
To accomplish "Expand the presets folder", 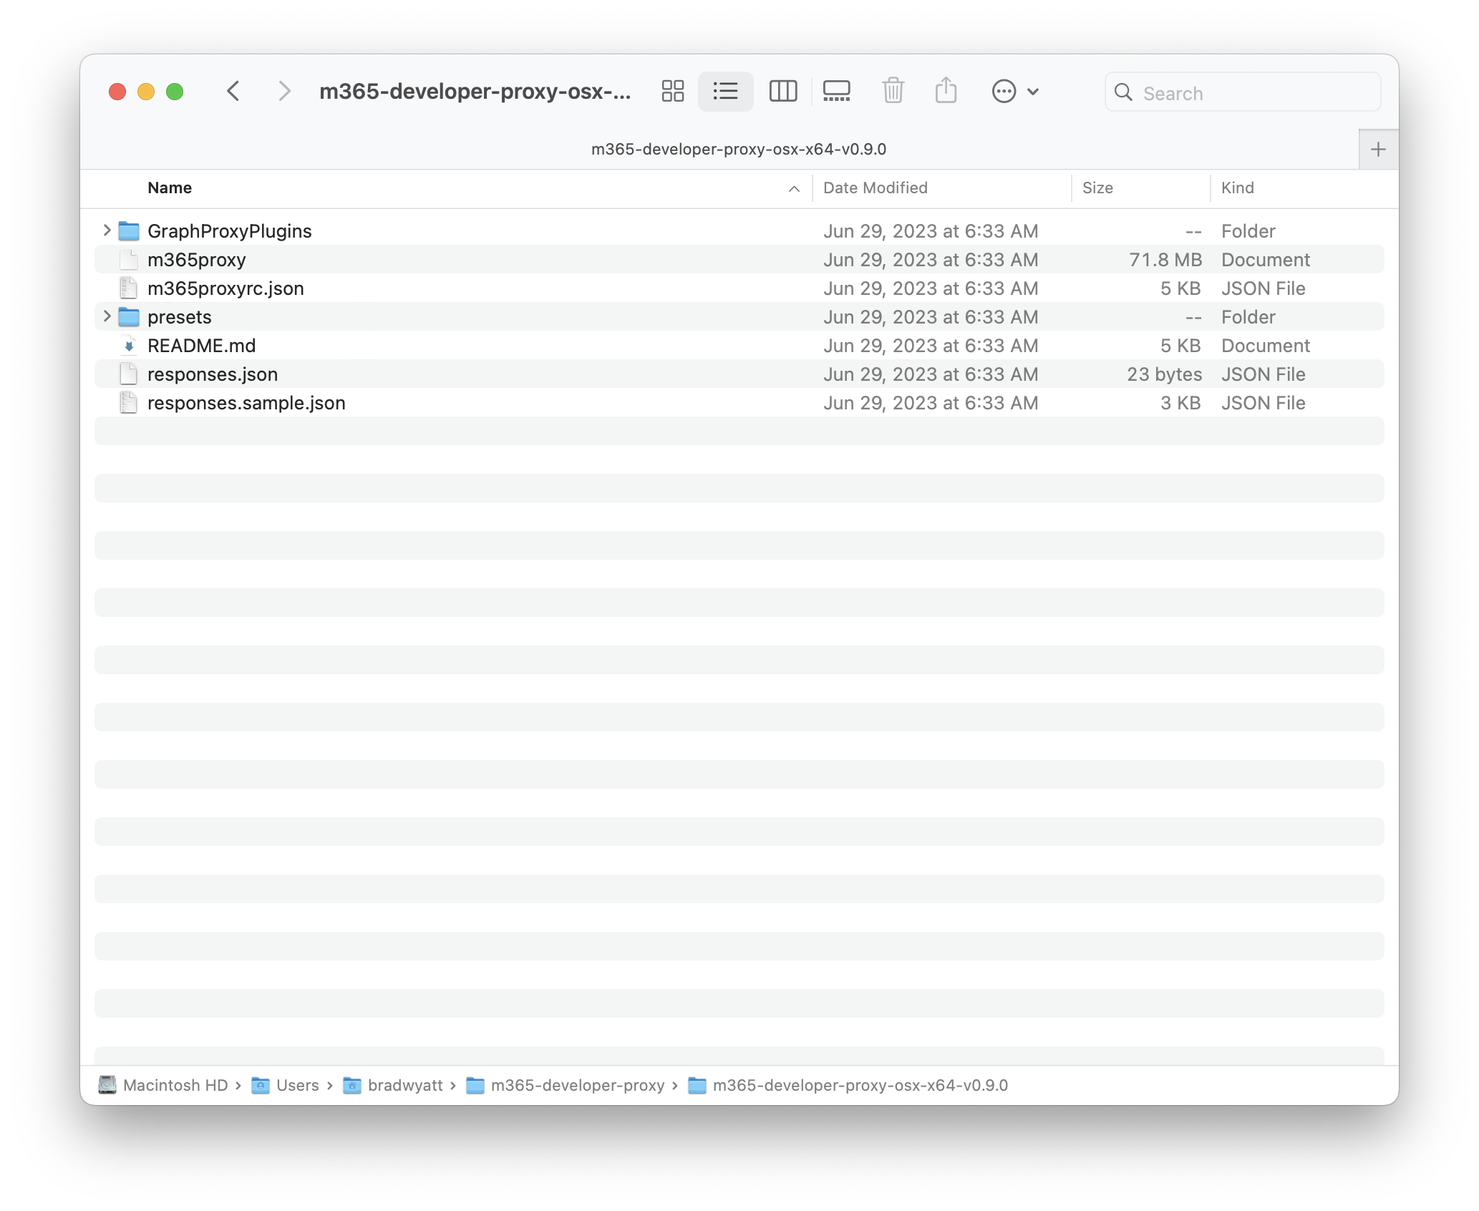I will [x=107, y=316].
